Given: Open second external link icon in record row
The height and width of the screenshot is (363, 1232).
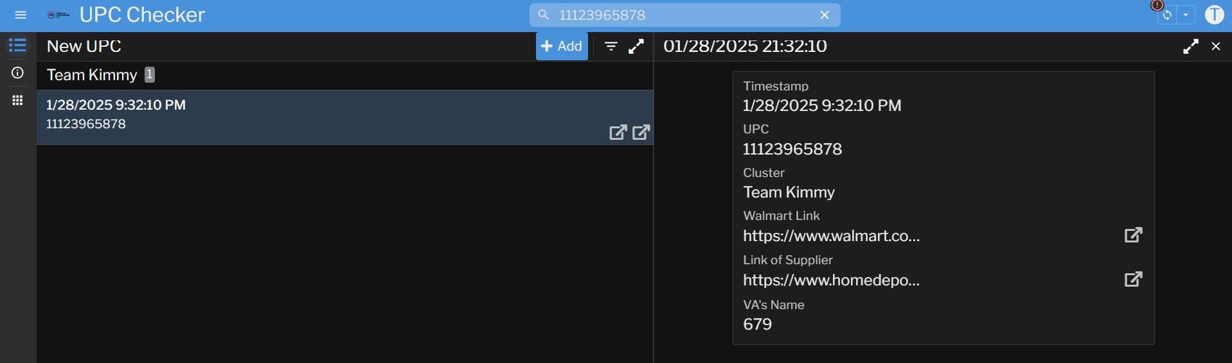Looking at the screenshot, I should [641, 132].
